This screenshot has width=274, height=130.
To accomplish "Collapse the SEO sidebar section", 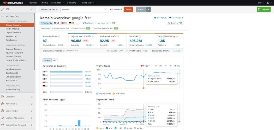I will tap(32, 9).
